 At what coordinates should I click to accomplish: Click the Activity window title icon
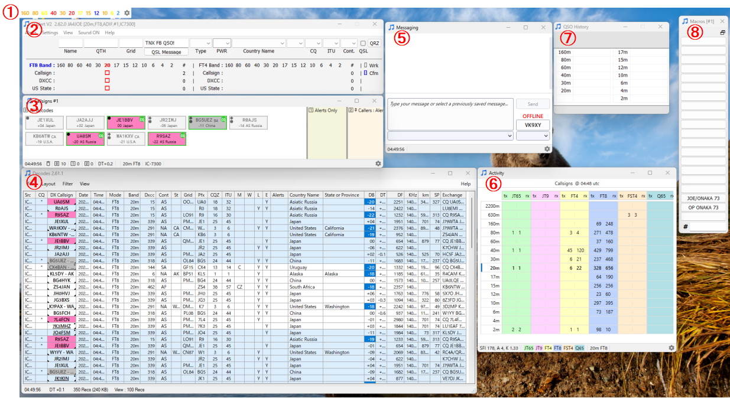484,173
